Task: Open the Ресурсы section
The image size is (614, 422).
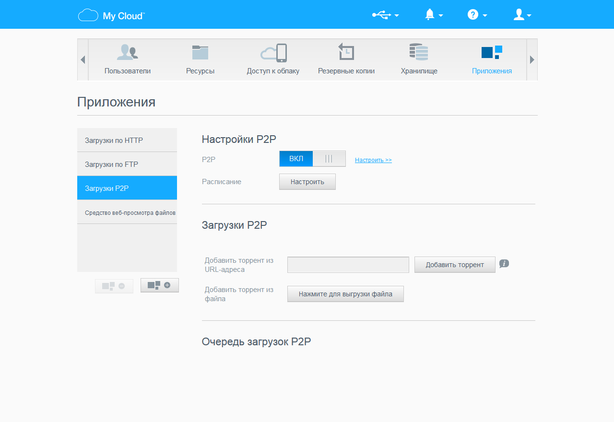Action: coord(200,59)
